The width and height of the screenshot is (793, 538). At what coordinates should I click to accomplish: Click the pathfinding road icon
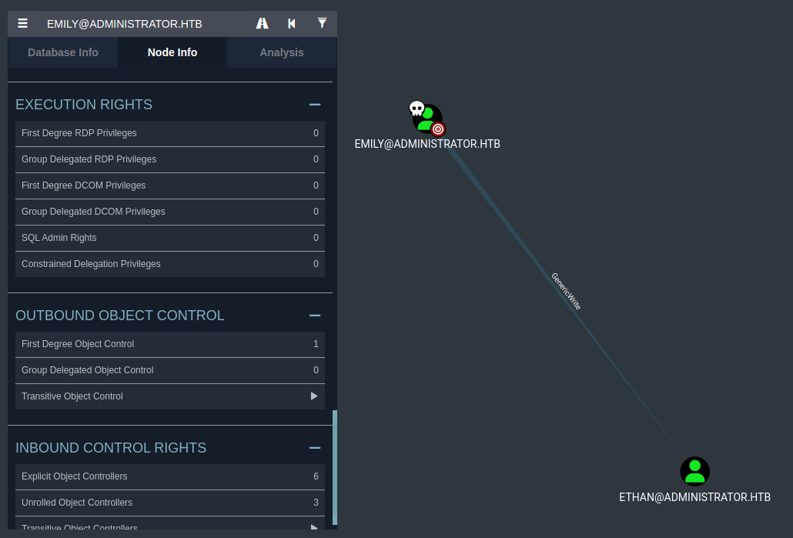[x=262, y=23]
